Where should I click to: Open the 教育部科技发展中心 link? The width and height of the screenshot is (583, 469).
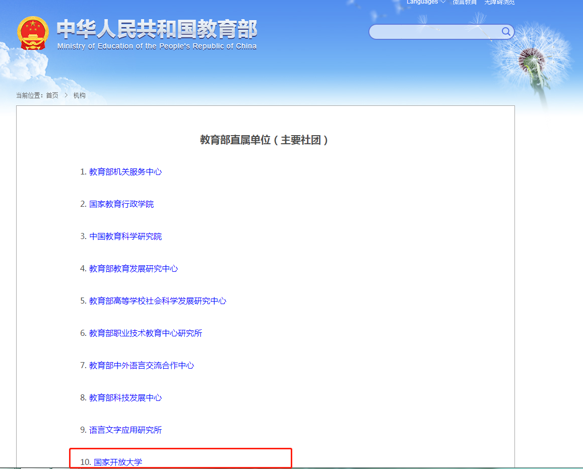(125, 397)
